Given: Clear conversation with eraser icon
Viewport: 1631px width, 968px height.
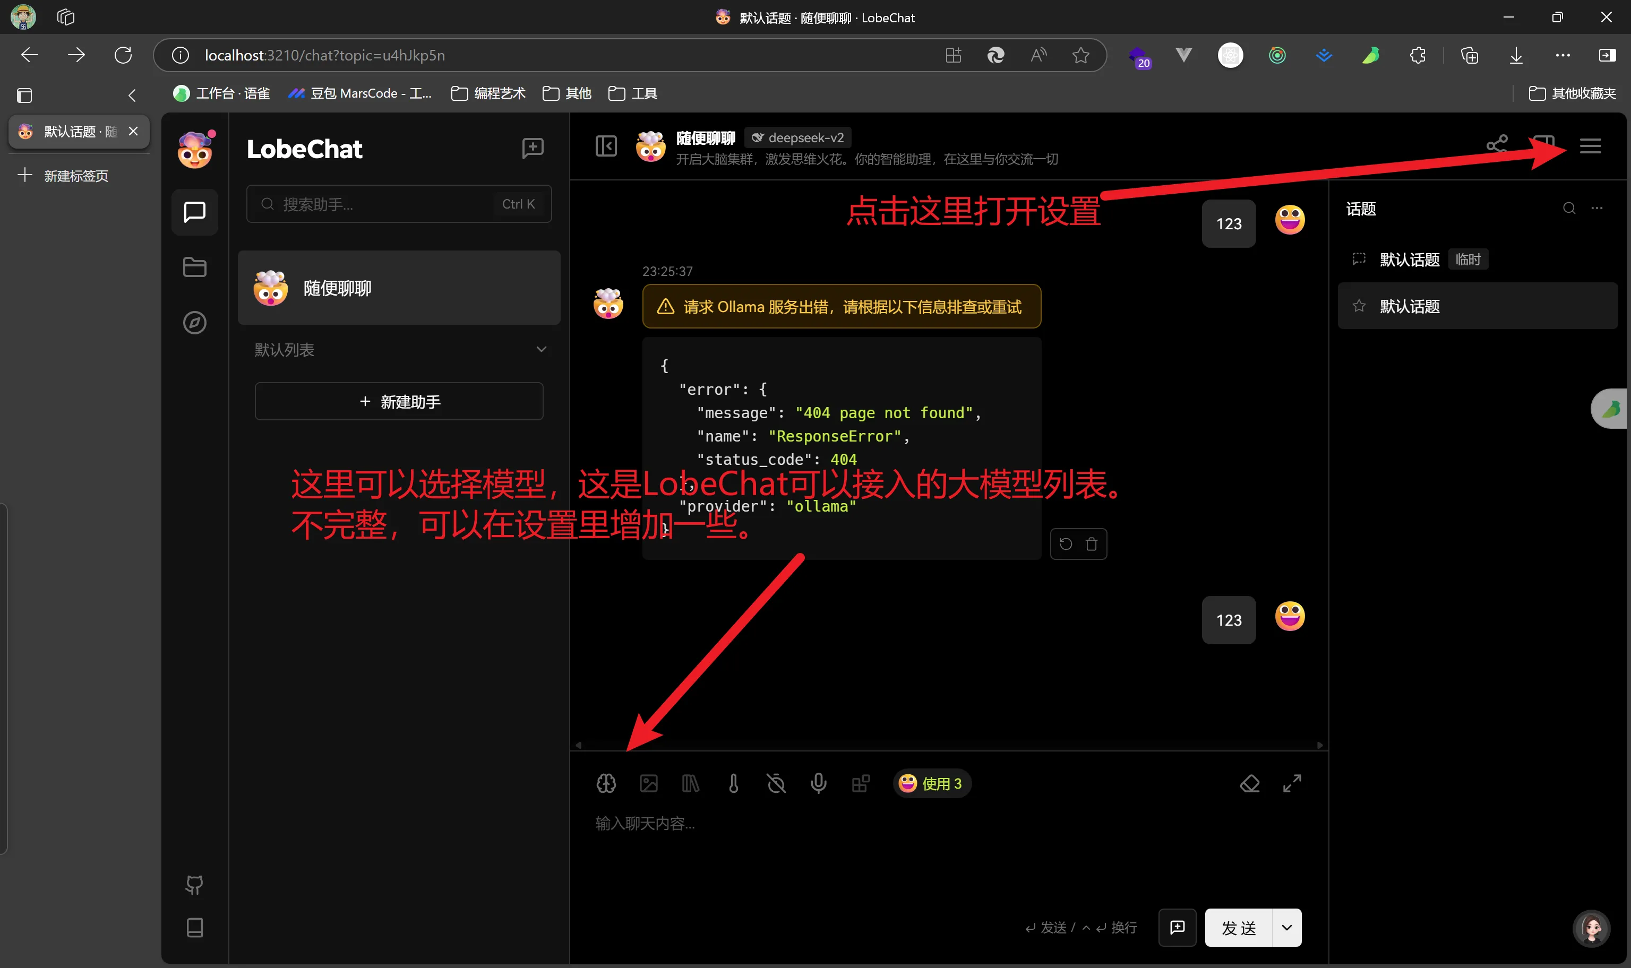Looking at the screenshot, I should pyautogui.click(x=1249, y=783).
